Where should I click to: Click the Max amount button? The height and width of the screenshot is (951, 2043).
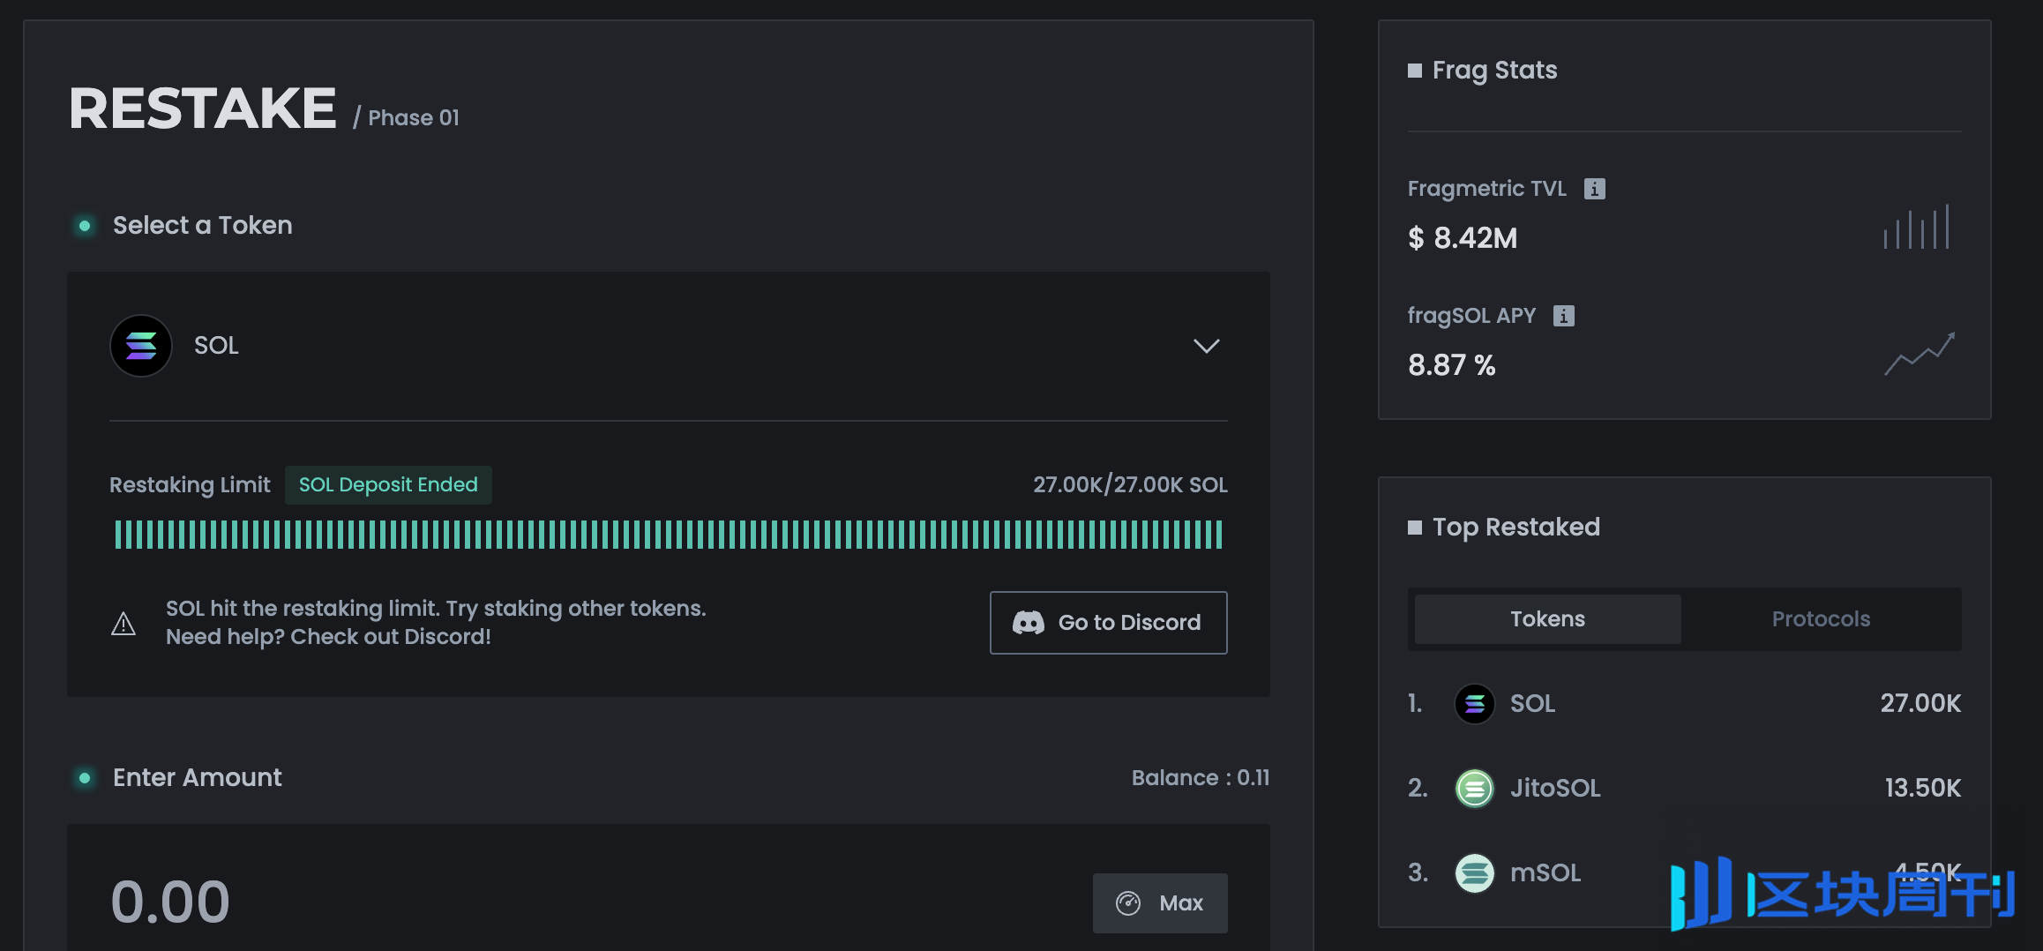(1160, 902)
